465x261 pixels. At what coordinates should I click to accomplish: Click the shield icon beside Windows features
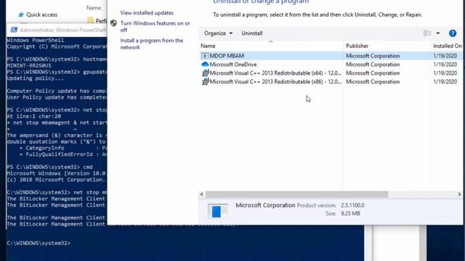point(113,23)
